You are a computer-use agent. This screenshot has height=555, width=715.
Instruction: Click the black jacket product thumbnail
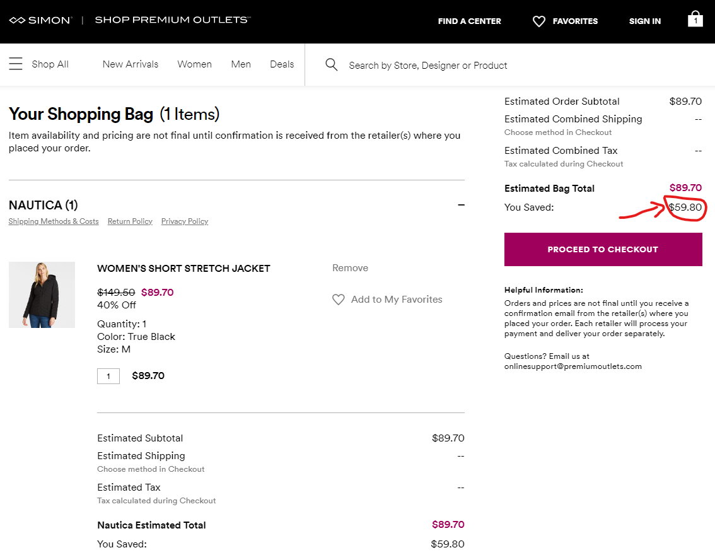pos(42,295)
